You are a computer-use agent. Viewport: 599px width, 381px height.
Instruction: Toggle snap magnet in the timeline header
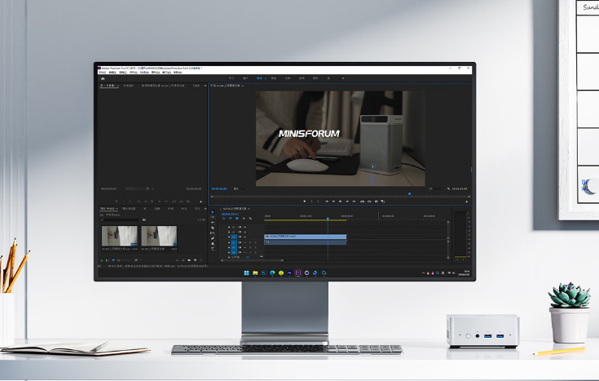(x=230, y=219)
